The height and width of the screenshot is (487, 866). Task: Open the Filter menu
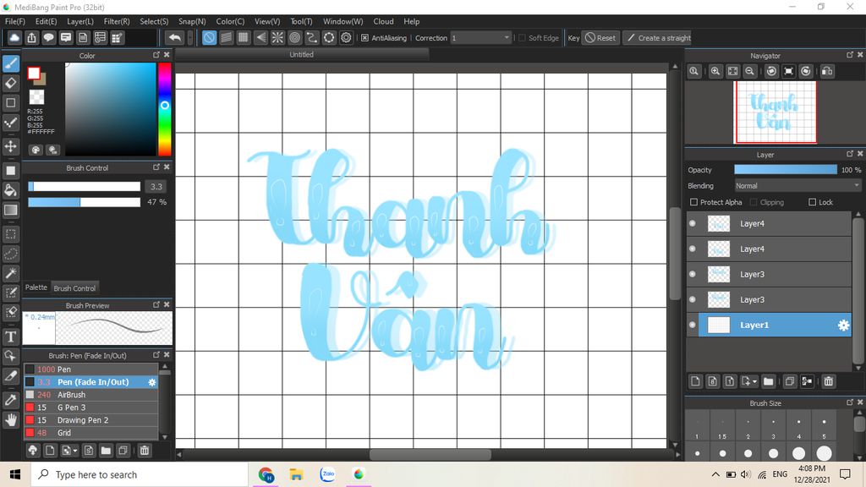tap(117, 21)
